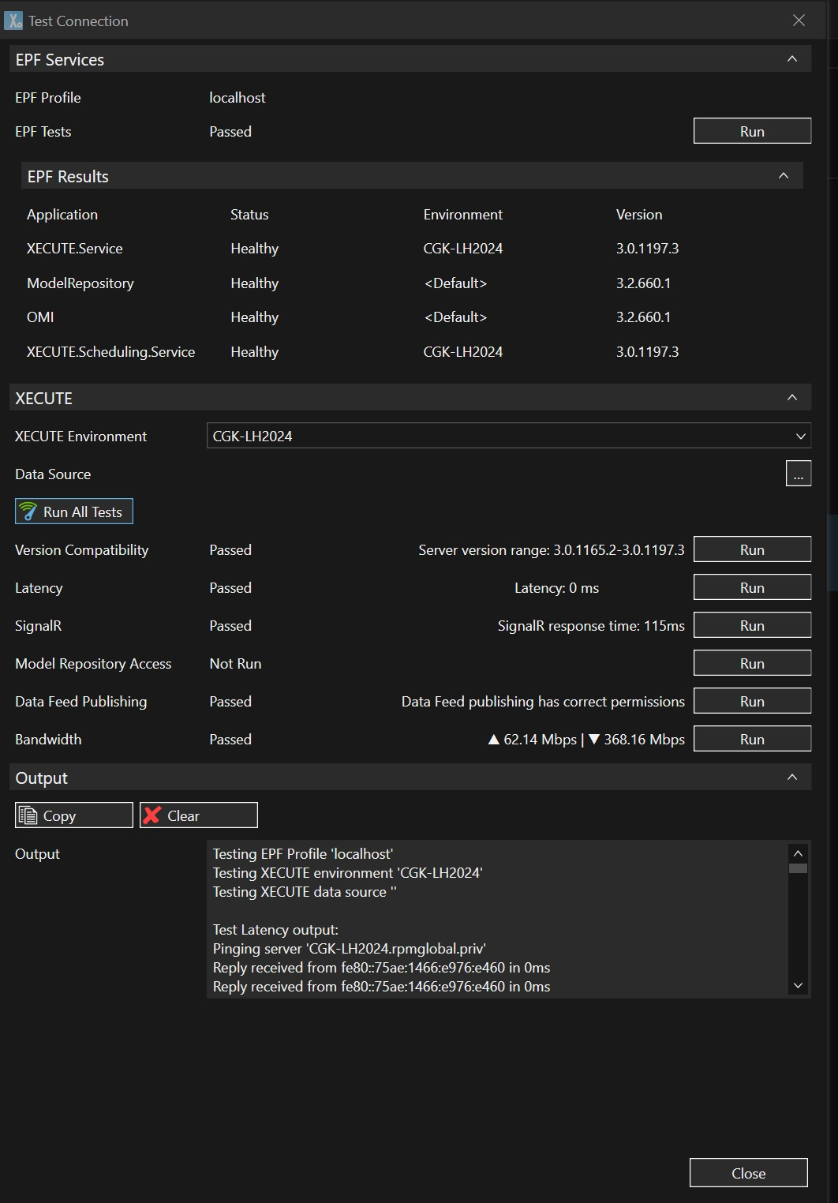
Task: Run the Data Feed Publishing test
Action: pos(752,701)
